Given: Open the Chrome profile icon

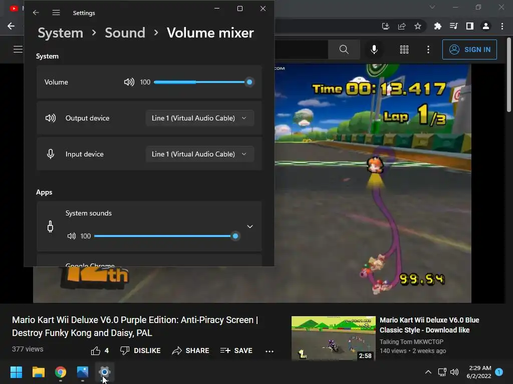Looking at the screenshot, I should [486, 26].
